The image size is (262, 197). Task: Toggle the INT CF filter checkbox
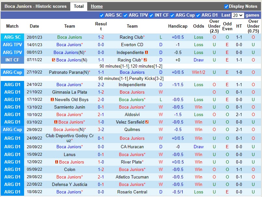[x=151, y=15]
